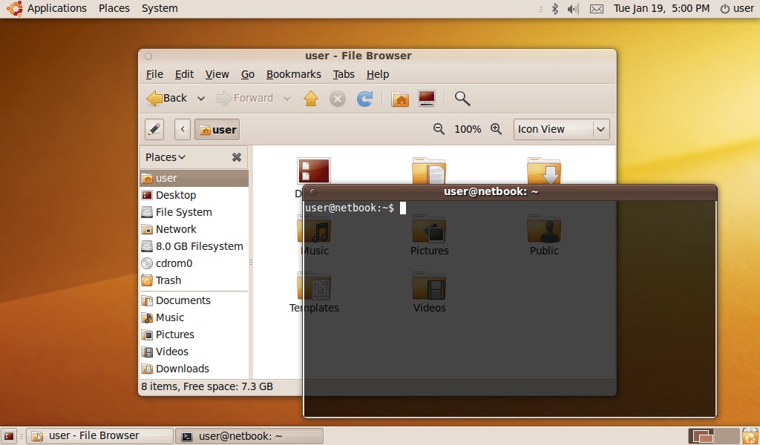Open the Back history dropdown arrow
Image resolution: width=760 pixels, height=445 pixels.
tap(200, 99)
